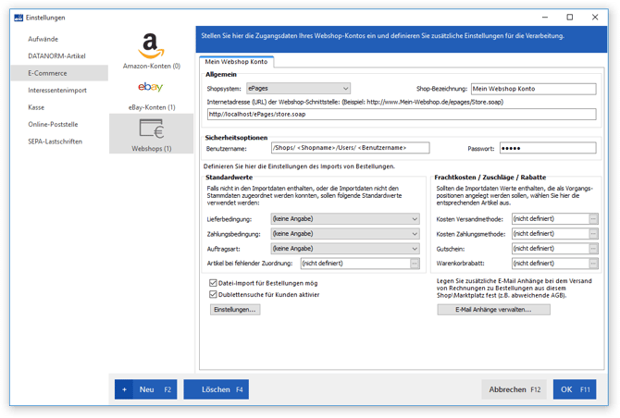Open the Amazon-Konten icon
This screenshot has width=620, height=418.
[x=151, y=46]
